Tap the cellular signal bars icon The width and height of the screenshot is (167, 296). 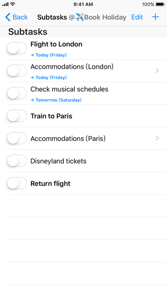tap(6, 4)
